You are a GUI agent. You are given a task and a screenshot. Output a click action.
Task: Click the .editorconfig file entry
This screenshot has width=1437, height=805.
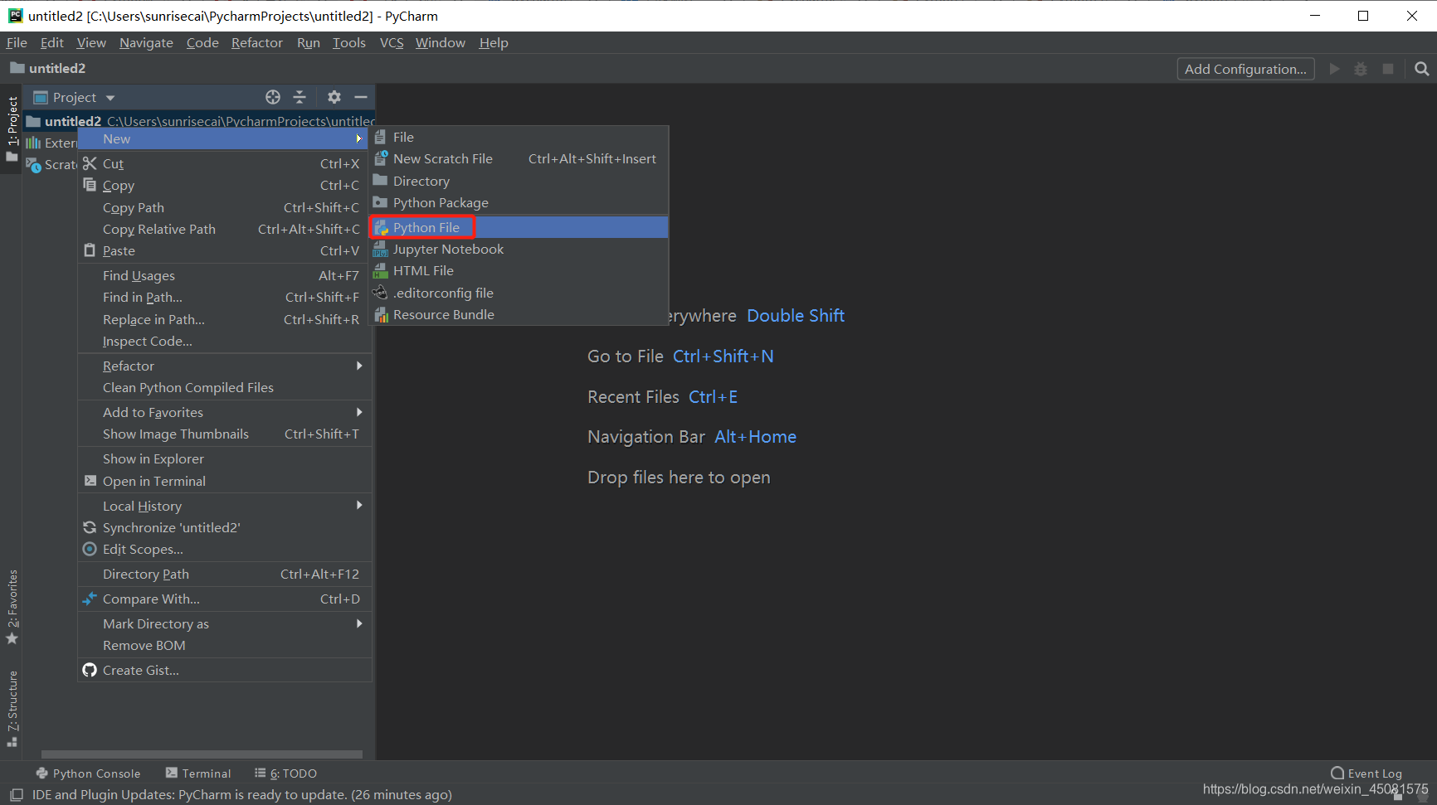click(x=519, y=293)
